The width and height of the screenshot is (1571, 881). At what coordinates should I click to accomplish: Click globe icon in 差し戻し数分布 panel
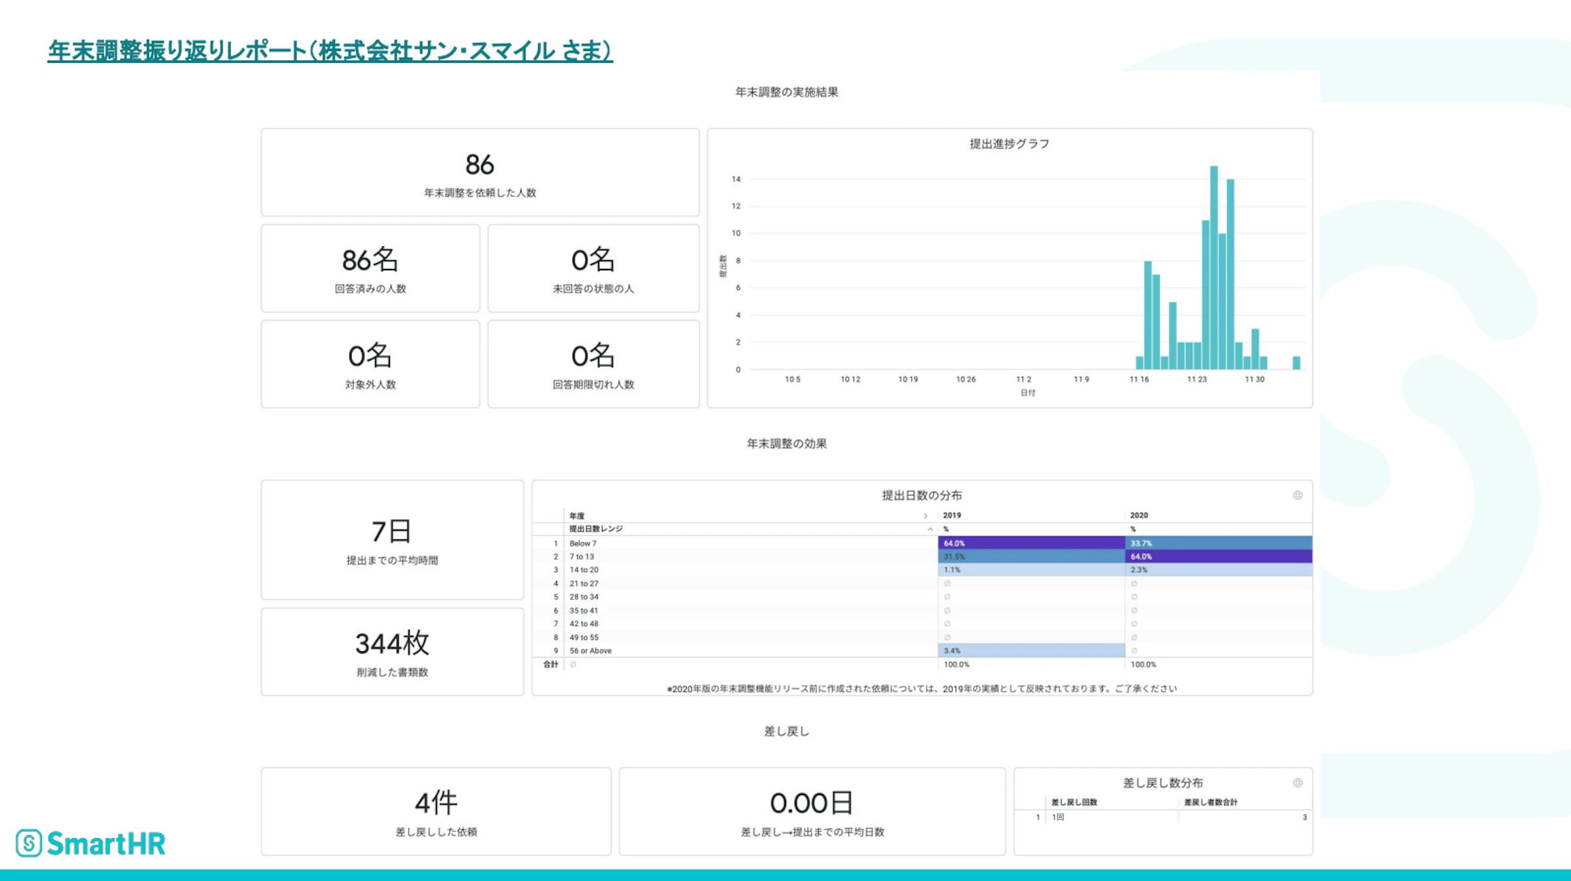click(1297, 783)
